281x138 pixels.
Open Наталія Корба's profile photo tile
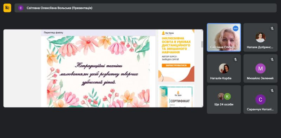[x=224, y=68]
